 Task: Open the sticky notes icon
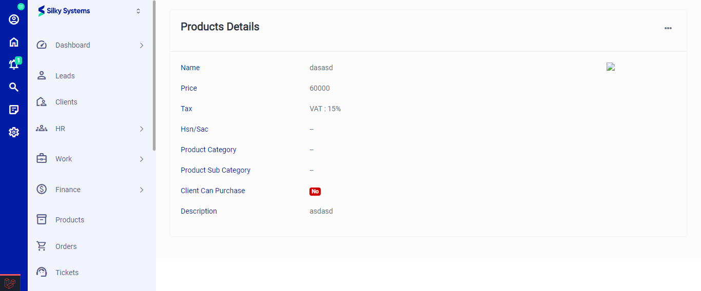pos(14,110)
